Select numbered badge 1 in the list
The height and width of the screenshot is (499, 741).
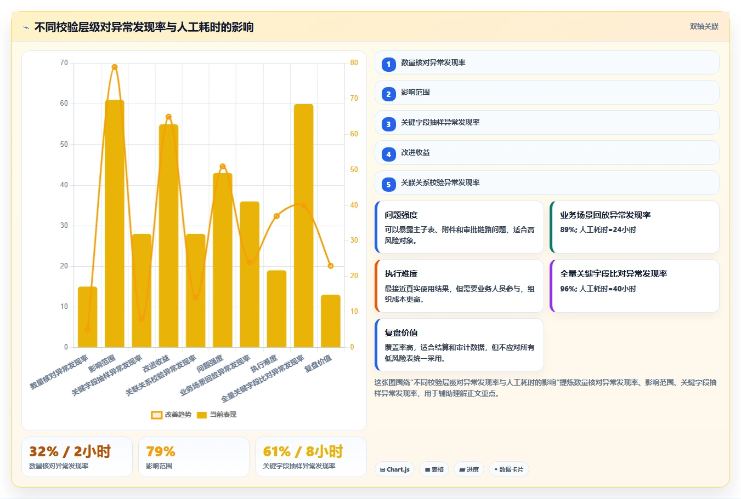(388, 64)
